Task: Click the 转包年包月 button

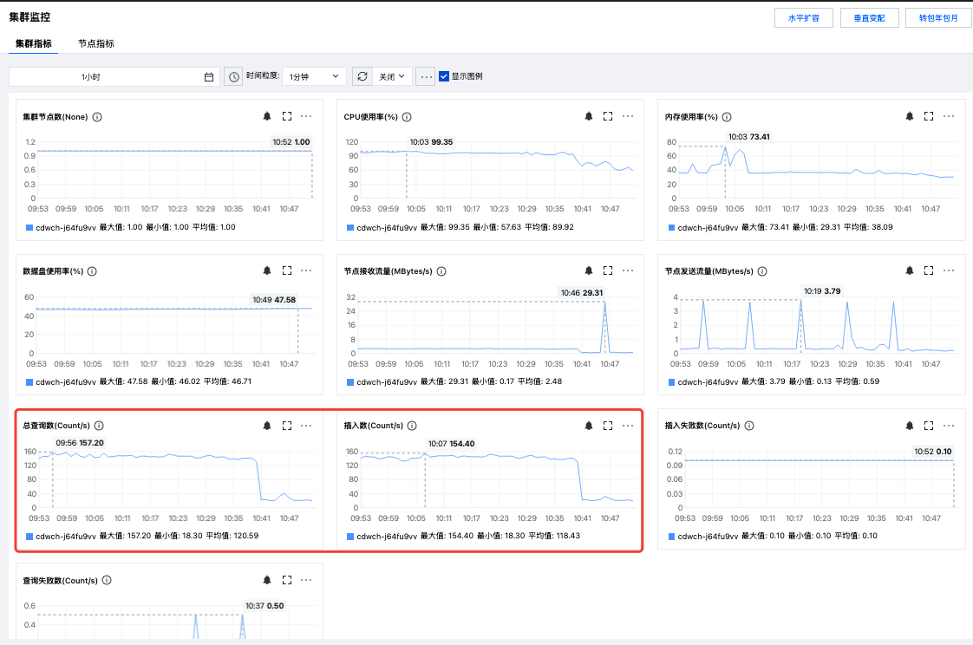Action: [x=938, y=18]
